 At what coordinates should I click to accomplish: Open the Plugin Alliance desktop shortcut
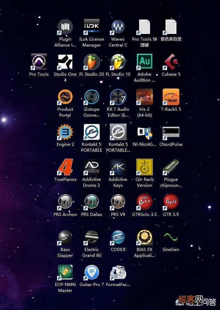click(x=65, y=27)
